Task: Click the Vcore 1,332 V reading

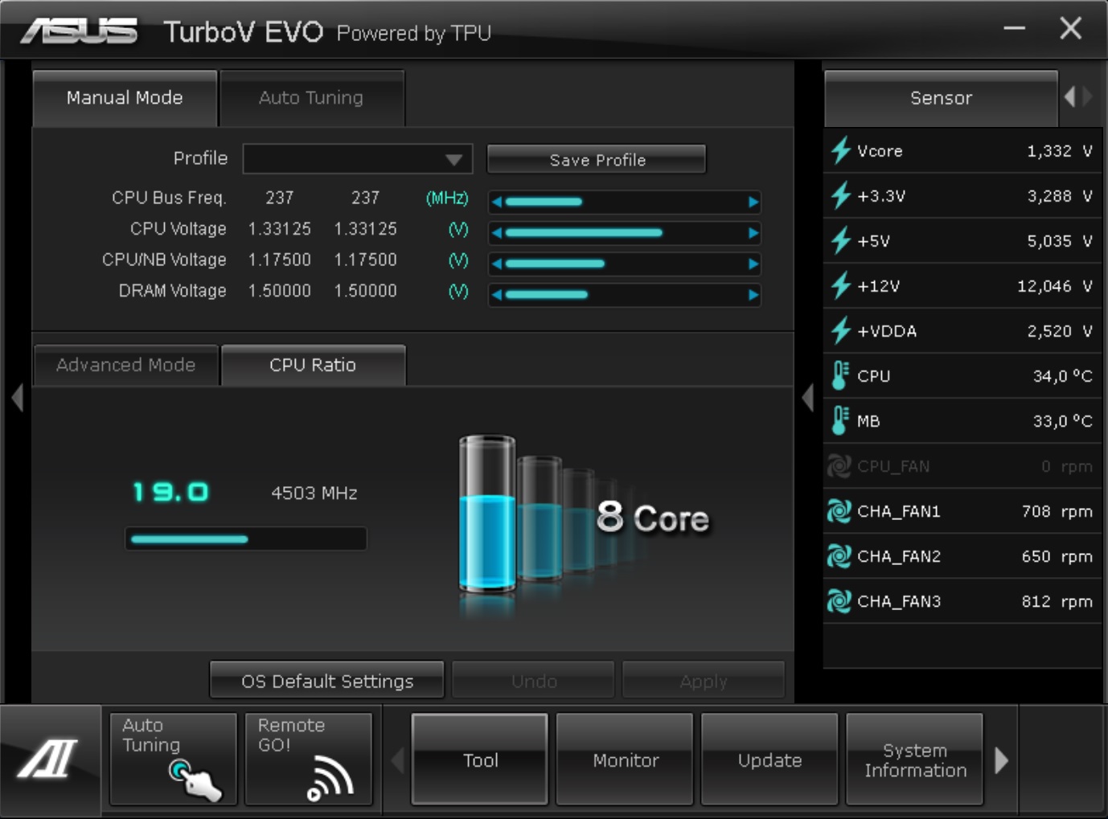Action: [x=1059, y=151]
